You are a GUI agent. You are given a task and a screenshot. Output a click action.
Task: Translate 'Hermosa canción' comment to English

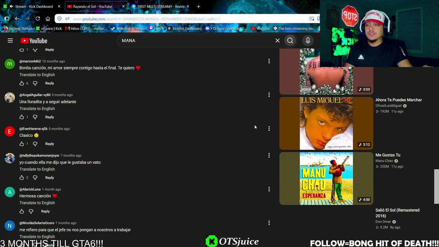pyautogui.click(x=37, y=203)
